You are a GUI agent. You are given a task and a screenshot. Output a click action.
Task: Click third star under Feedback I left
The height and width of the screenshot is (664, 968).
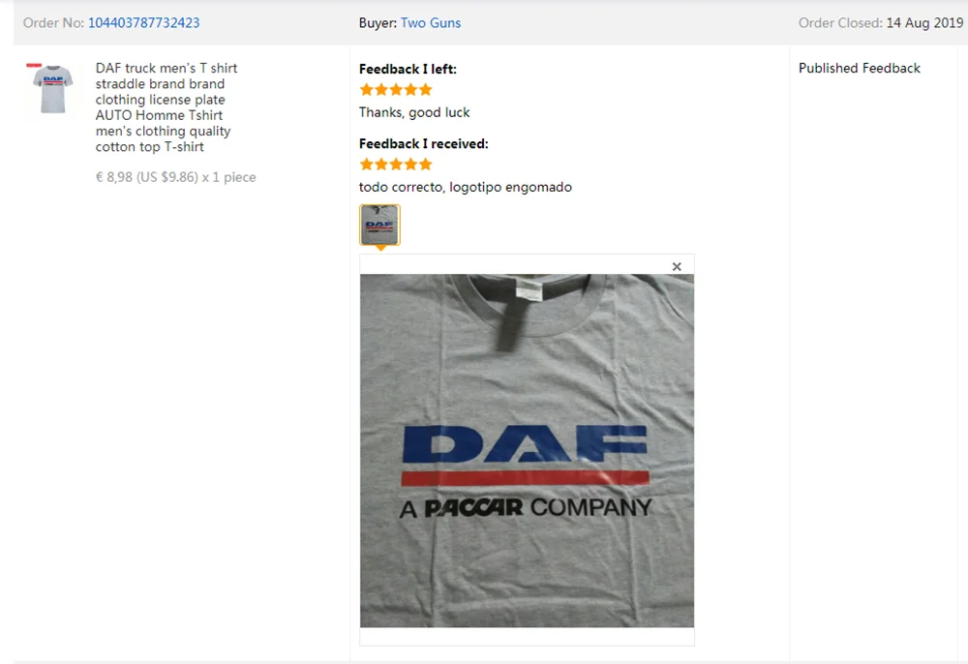(396, 89)
